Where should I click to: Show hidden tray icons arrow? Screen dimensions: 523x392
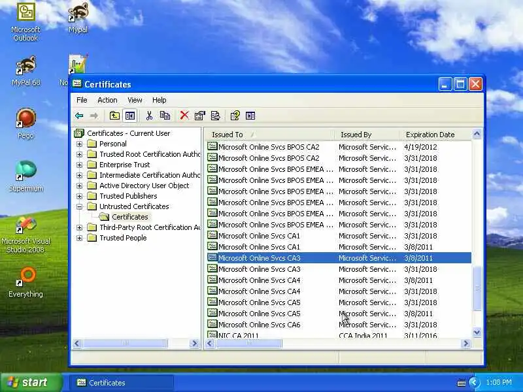pyautogui.click(x=473, y=382)
